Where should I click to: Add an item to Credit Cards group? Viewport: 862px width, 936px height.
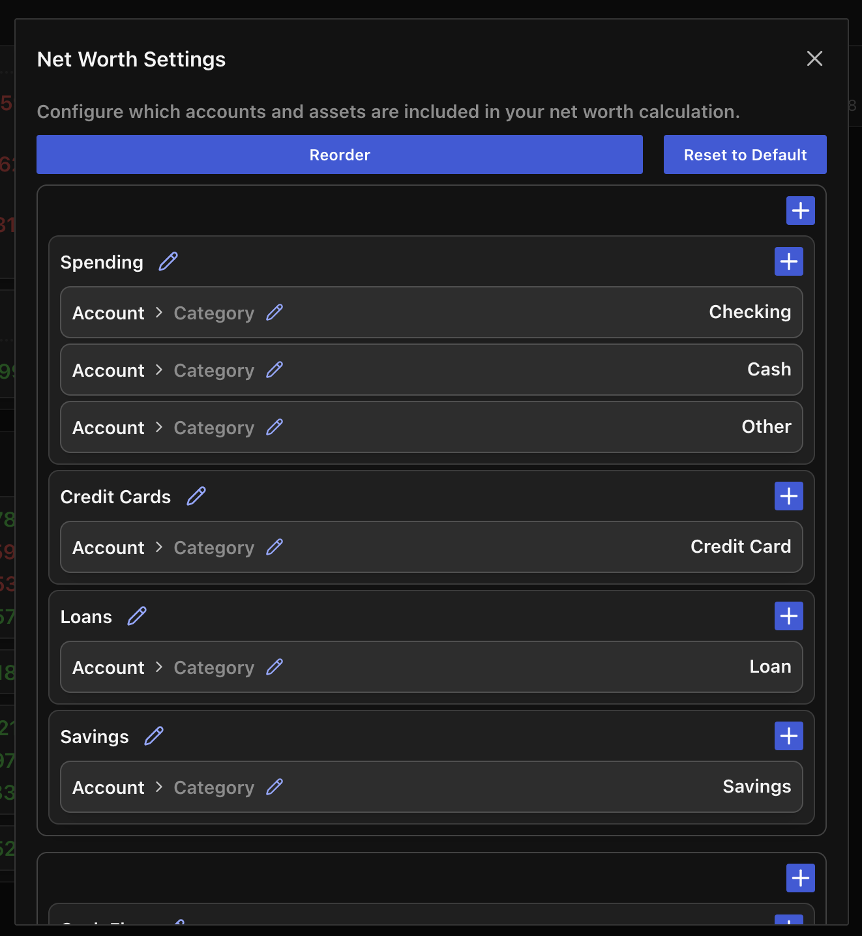(789, 496)
